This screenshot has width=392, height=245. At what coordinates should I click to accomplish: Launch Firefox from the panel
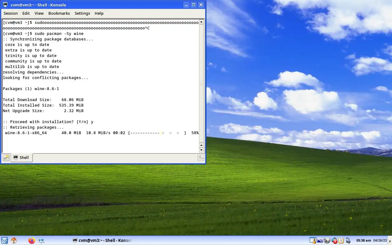point(32,240)
